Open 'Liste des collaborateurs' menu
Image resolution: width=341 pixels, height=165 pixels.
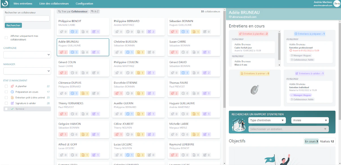(54, 4)
